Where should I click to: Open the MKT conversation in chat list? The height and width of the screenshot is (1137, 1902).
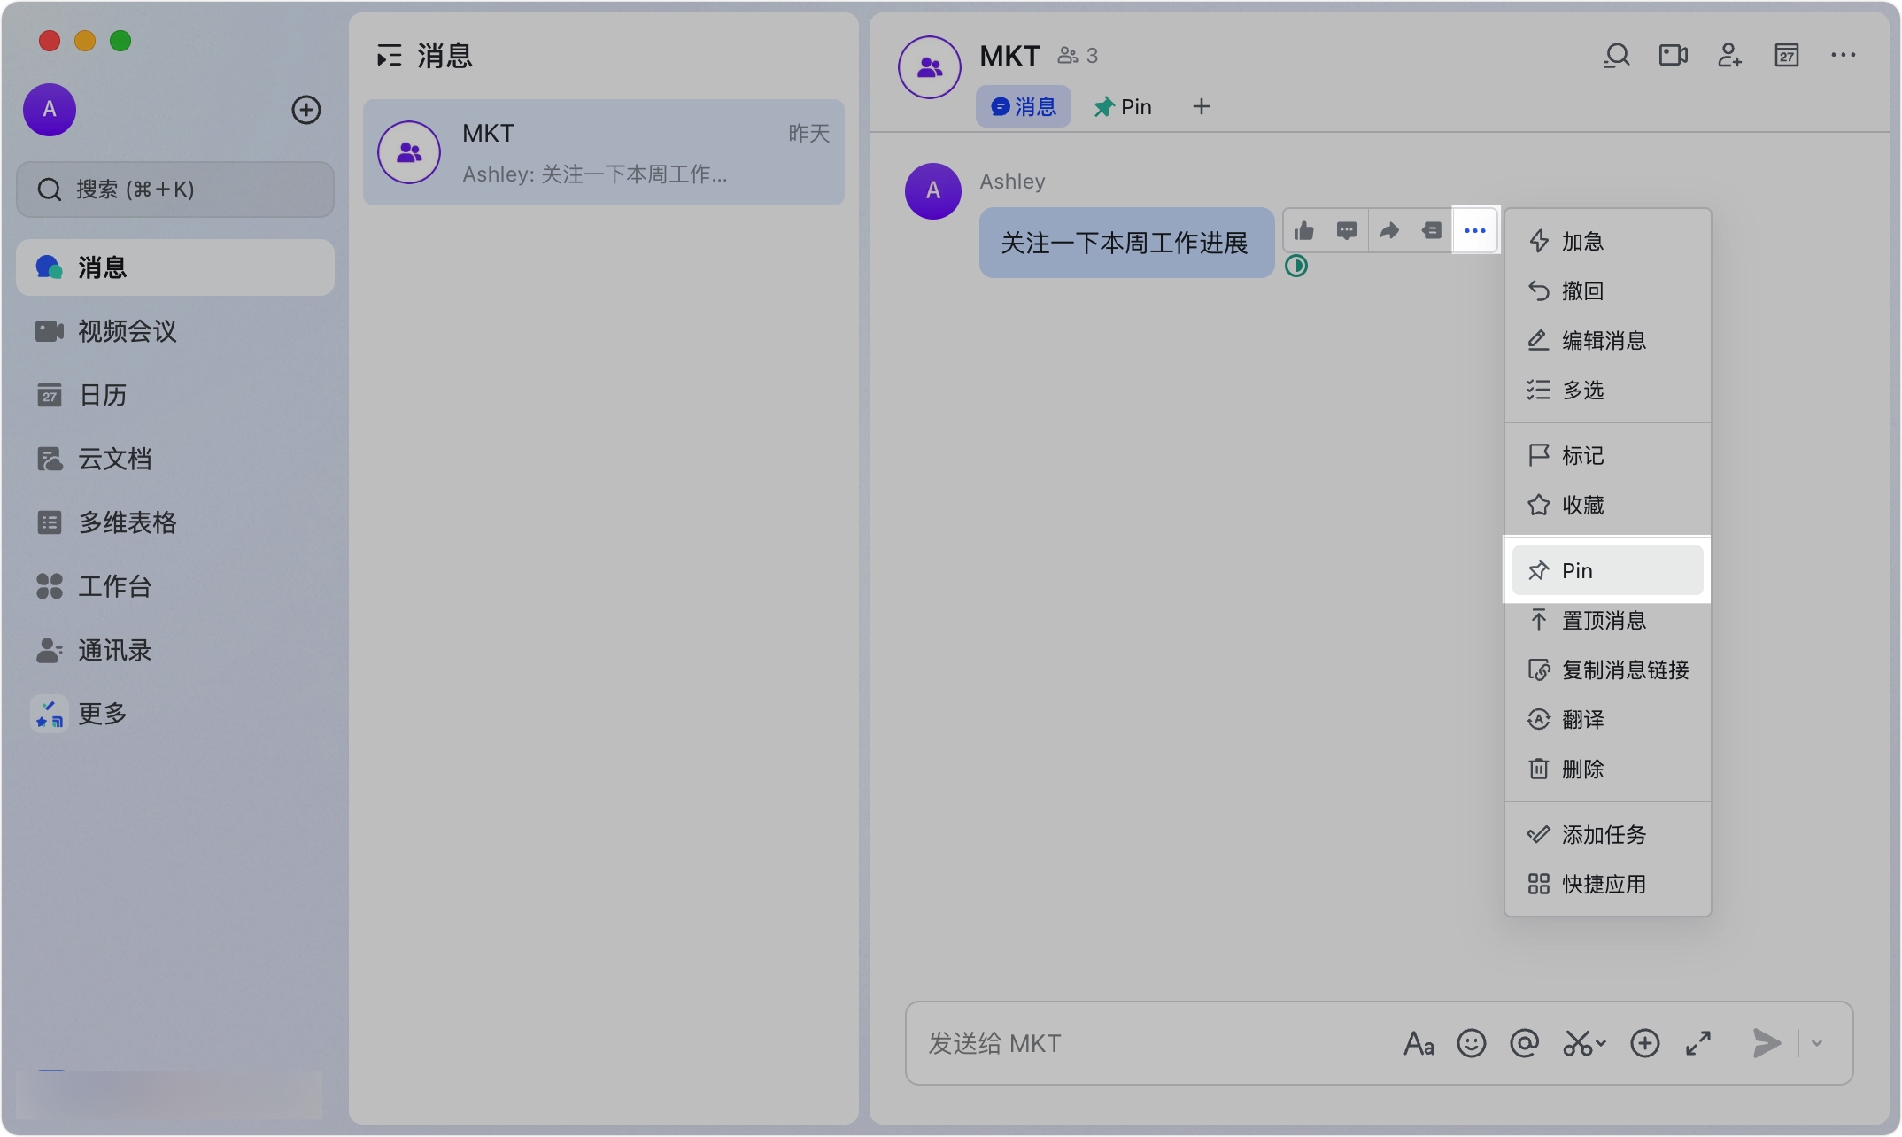point(604,152)
